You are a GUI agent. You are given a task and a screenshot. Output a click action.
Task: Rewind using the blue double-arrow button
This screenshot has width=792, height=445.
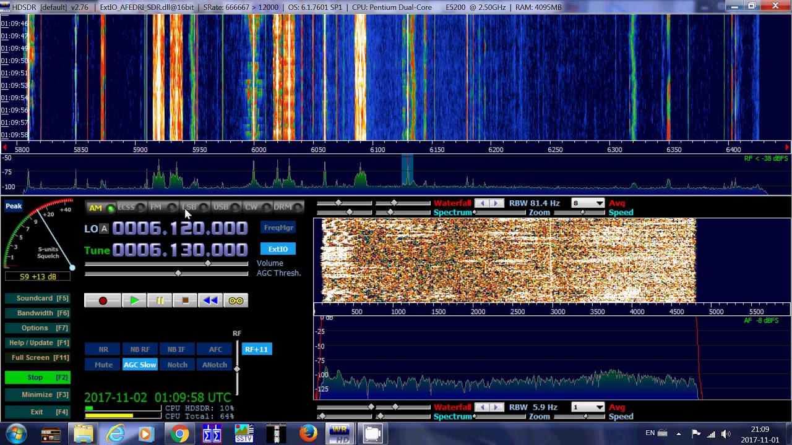(x=210, y=300)
